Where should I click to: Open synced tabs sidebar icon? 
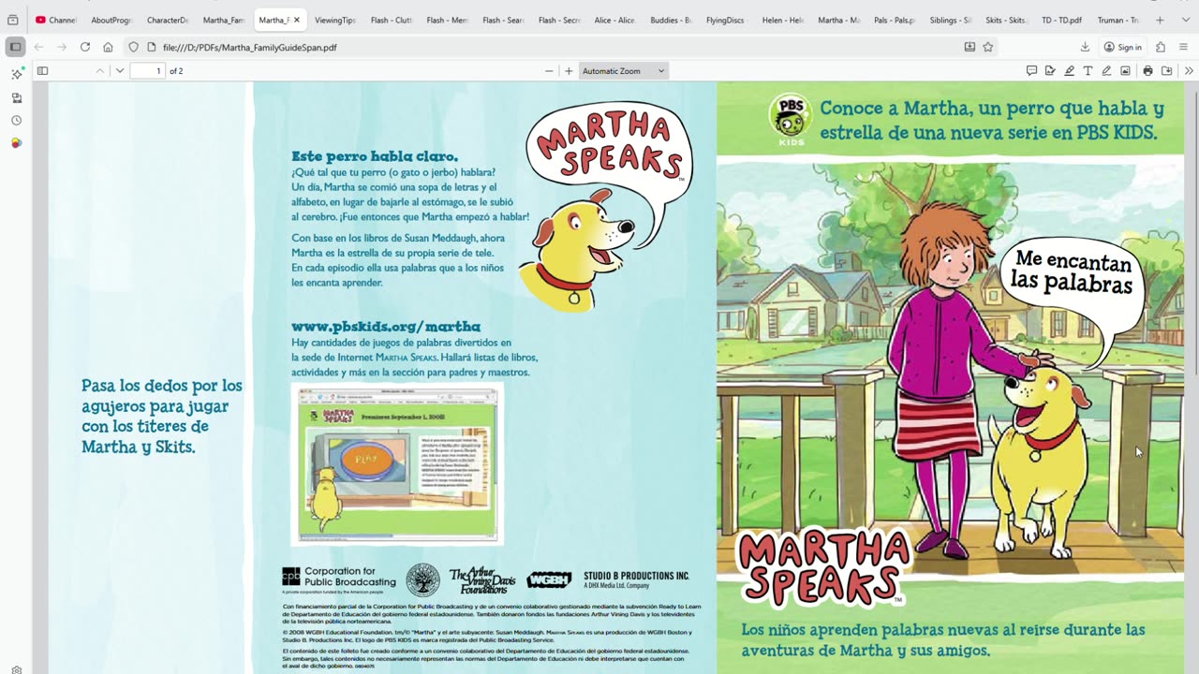[x=16, y=97]
